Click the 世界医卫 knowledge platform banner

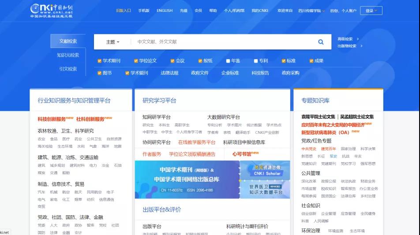click(x=265, y=189)
